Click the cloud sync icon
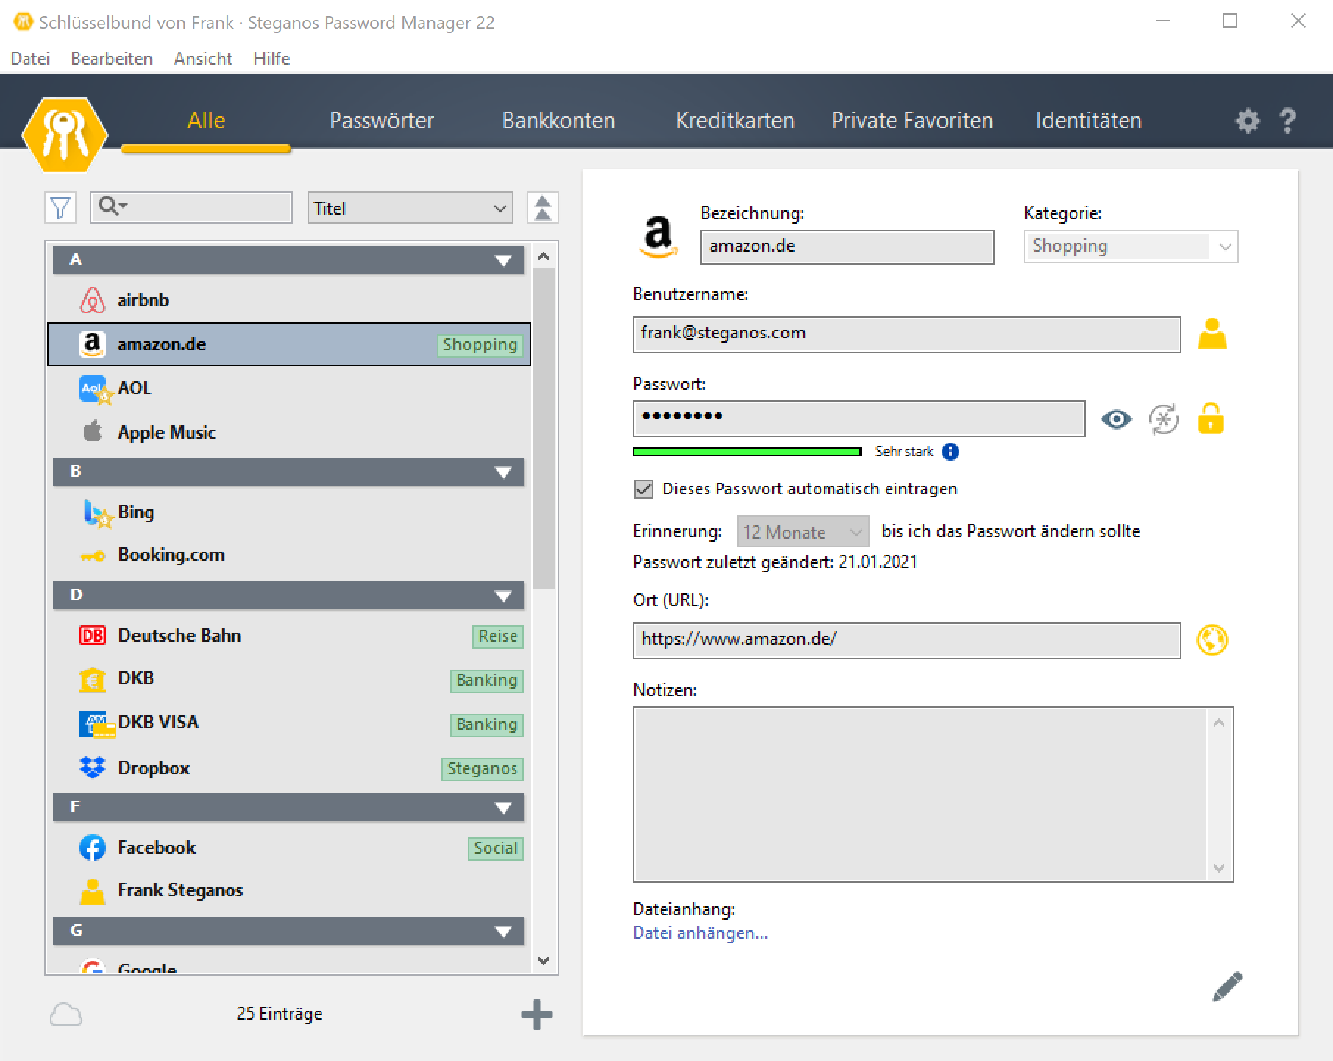The image size is (1333, 1061). [65, 1015]
